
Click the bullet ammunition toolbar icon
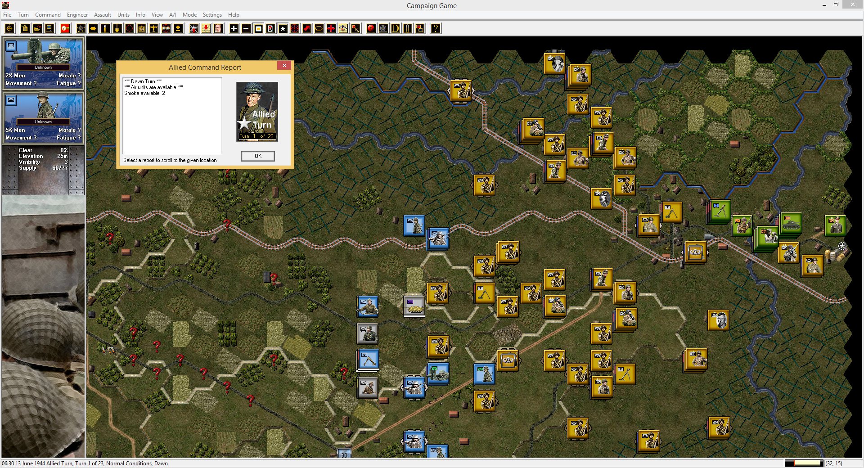click(105, 28)
